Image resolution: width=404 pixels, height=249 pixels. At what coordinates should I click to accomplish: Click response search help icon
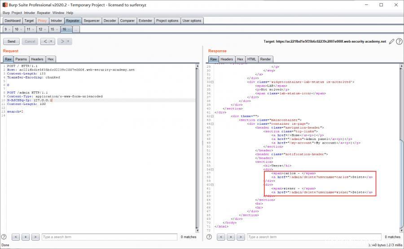pos(210,236)
